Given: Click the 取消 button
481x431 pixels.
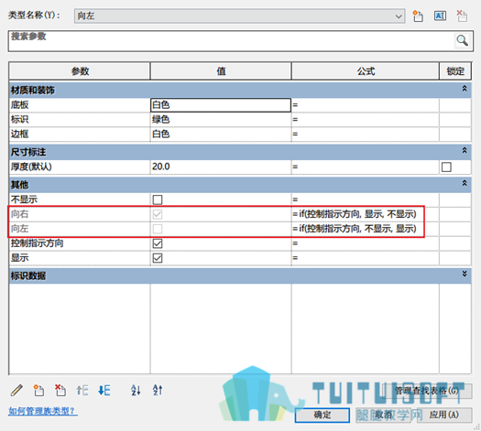Looking at the screenshot, I should click(383, 415).
